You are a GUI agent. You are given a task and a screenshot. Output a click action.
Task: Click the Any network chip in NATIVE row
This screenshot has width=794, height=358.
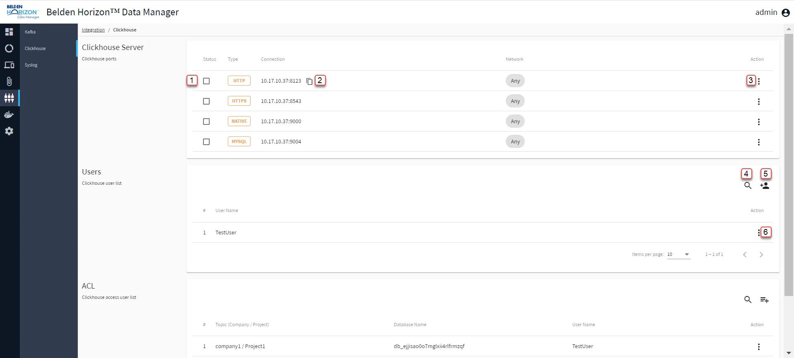click(x=515, y=121)
